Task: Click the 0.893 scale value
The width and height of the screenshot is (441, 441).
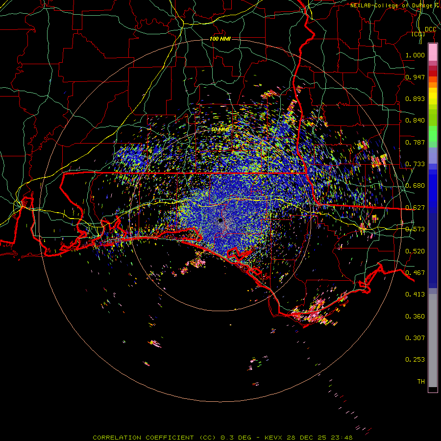Action: click(415, 98)
